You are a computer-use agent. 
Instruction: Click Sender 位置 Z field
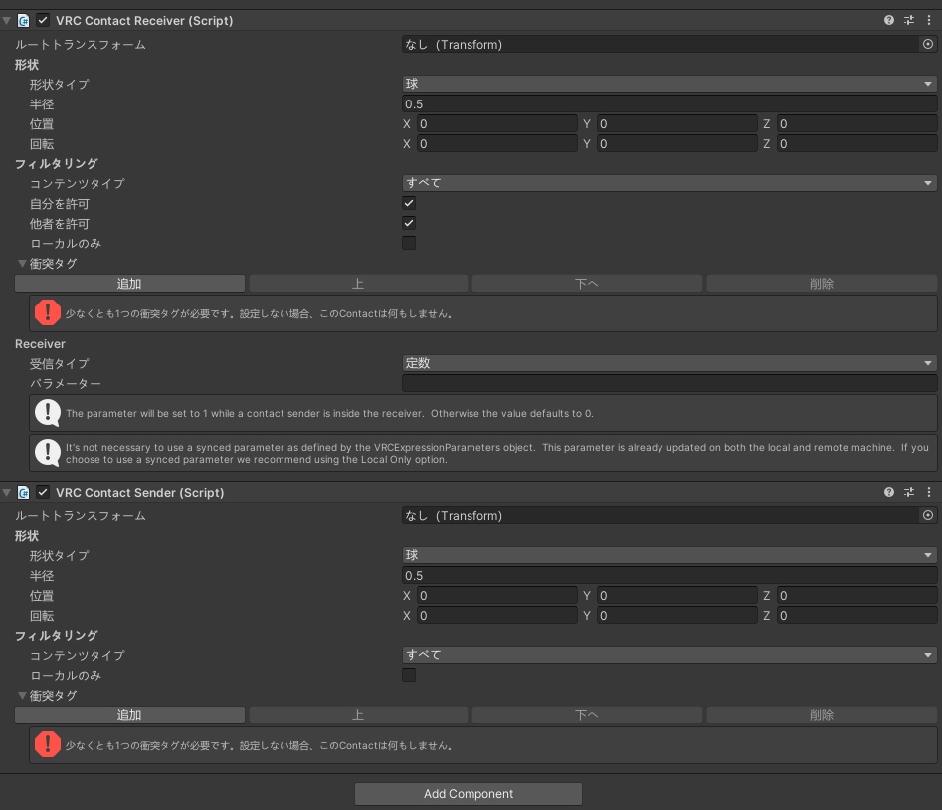click(x=856, y=595)
